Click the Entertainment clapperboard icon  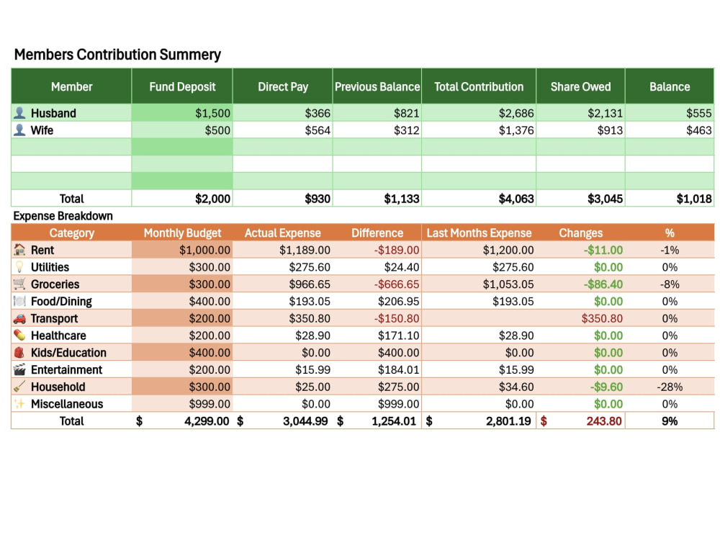[x=19, y=369]
